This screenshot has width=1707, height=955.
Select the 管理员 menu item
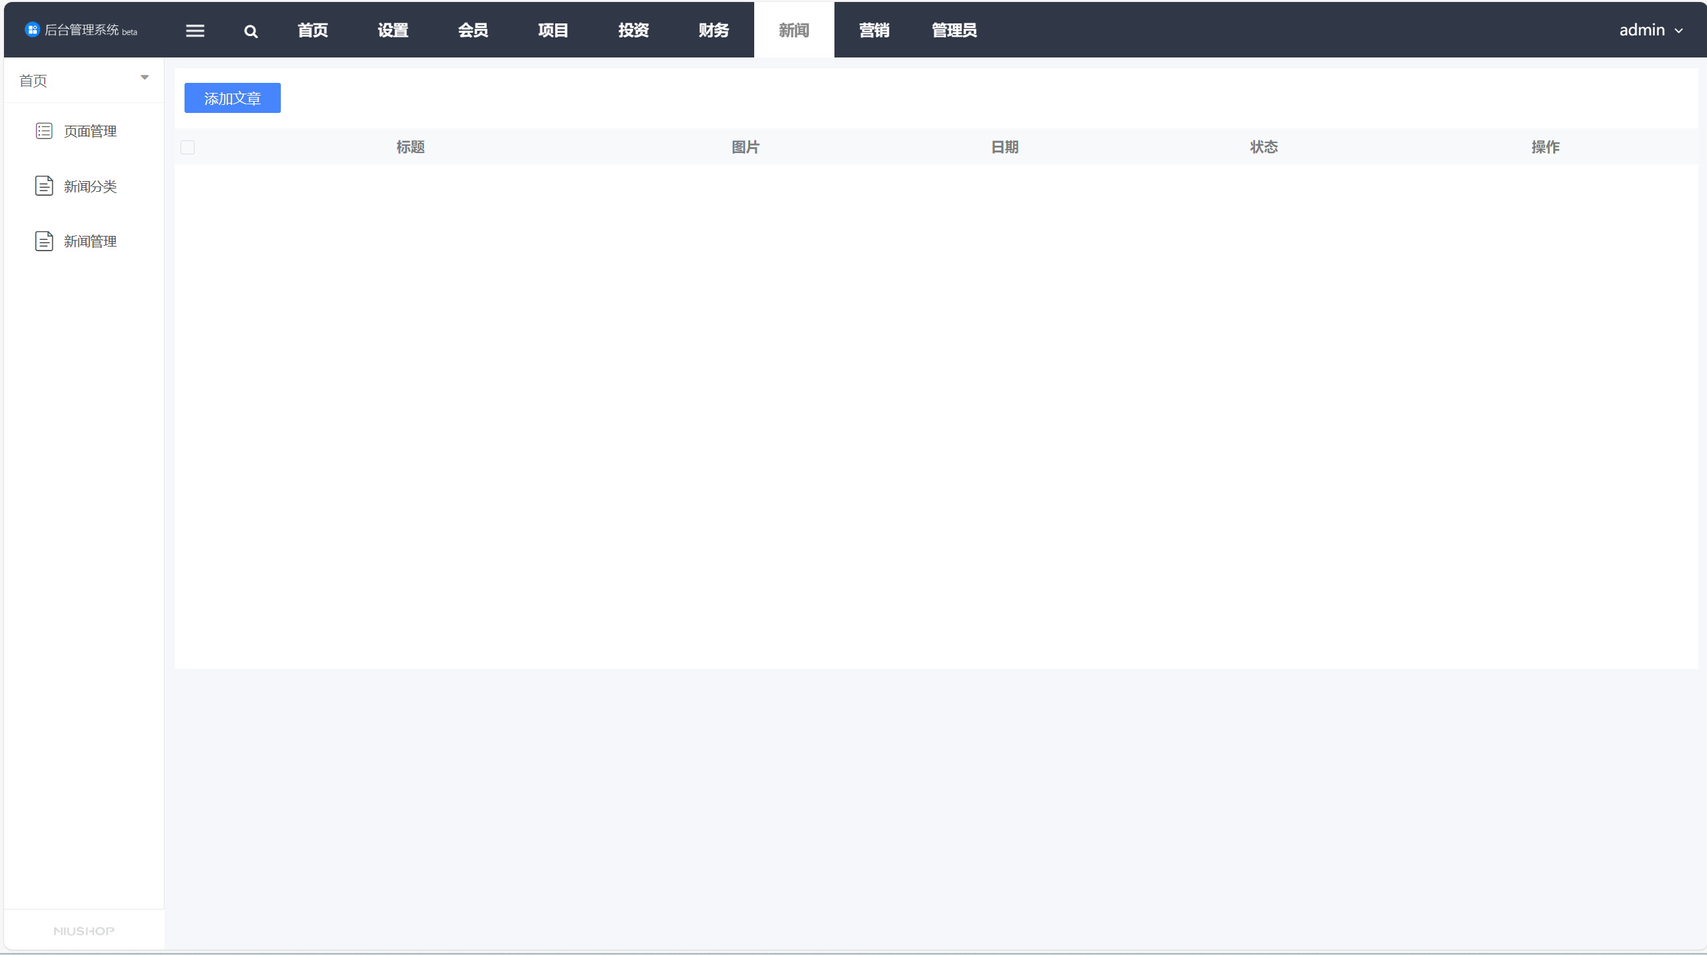pyautogui.click(x=954, y=30)
